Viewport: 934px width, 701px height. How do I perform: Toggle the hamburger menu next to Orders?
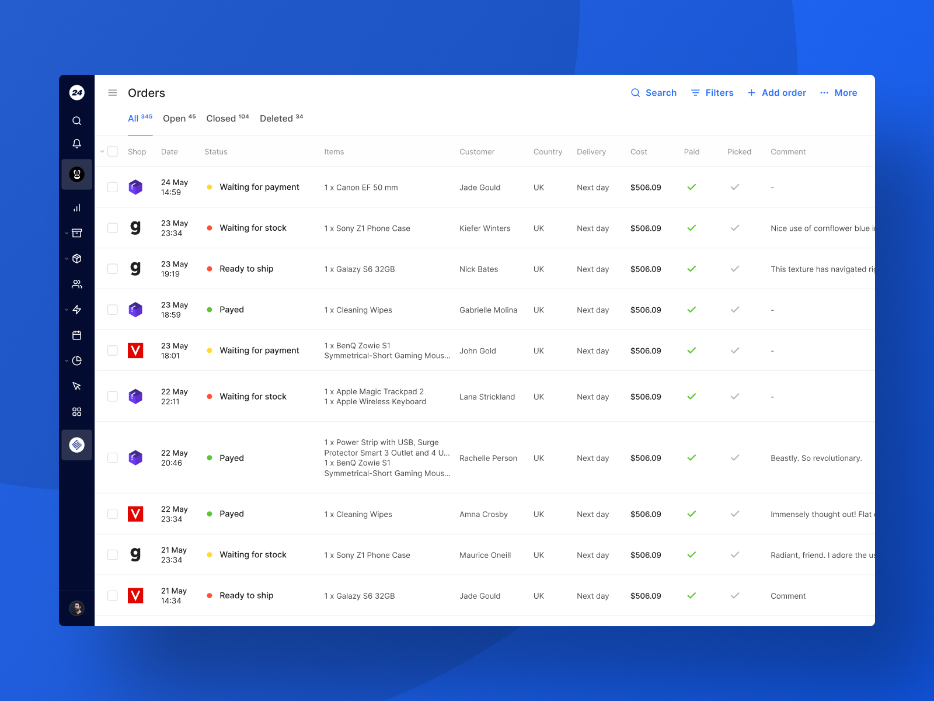pos(113,93)
